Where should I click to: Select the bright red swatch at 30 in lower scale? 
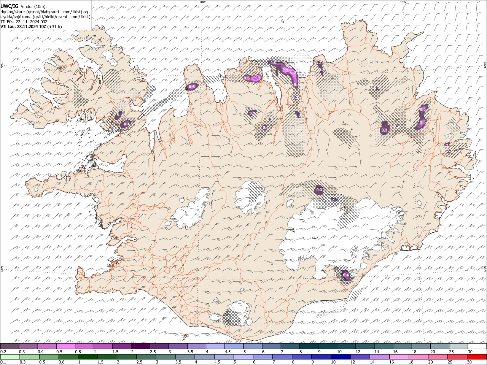[477, 357]
